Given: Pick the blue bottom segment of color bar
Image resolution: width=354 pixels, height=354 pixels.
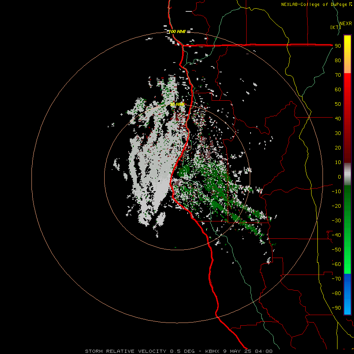Looking at the screenshot, I should (x=347, y=294).
